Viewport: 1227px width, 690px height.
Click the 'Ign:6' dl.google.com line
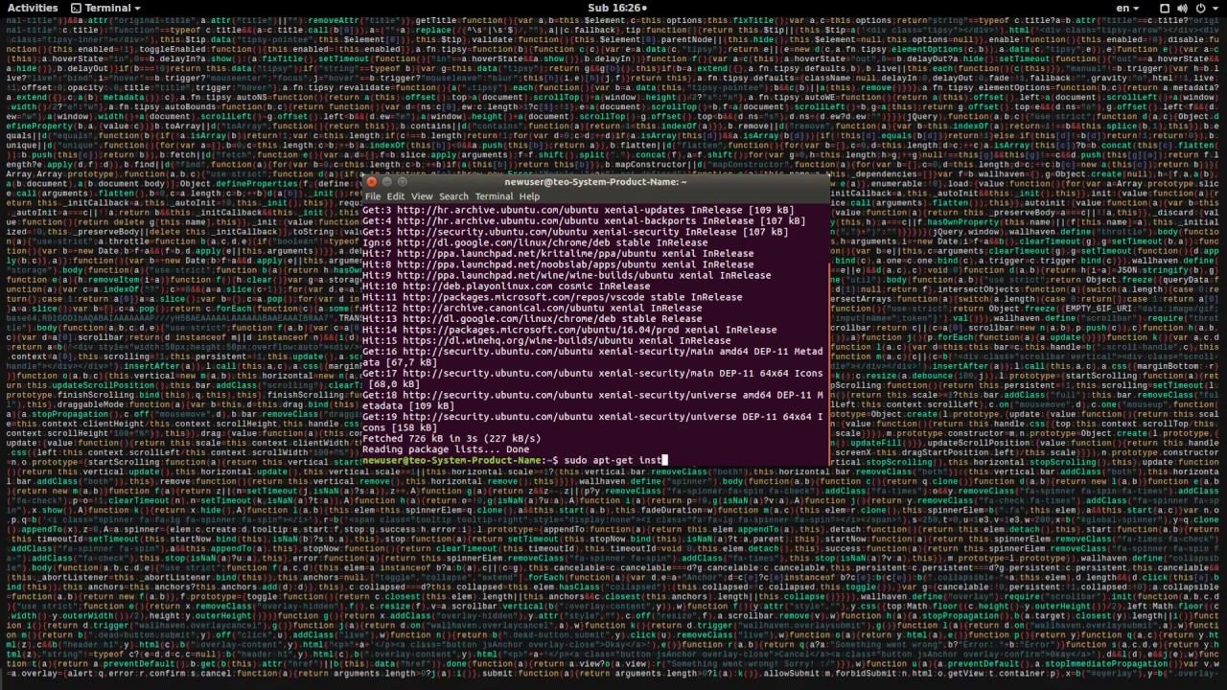(535, 242)
